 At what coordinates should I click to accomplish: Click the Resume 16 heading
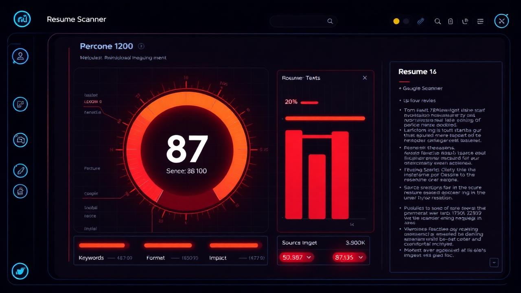pos(417,72)
